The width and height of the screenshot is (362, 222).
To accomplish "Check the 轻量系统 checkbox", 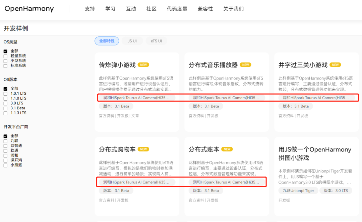I will (5, 56).
